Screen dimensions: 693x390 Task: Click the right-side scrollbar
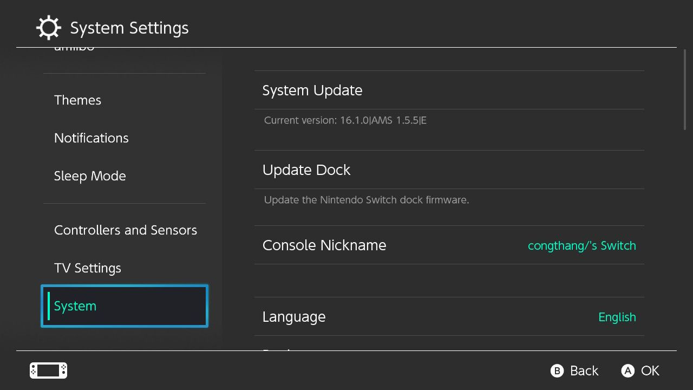pyautogui.click(x=685, y=89)
